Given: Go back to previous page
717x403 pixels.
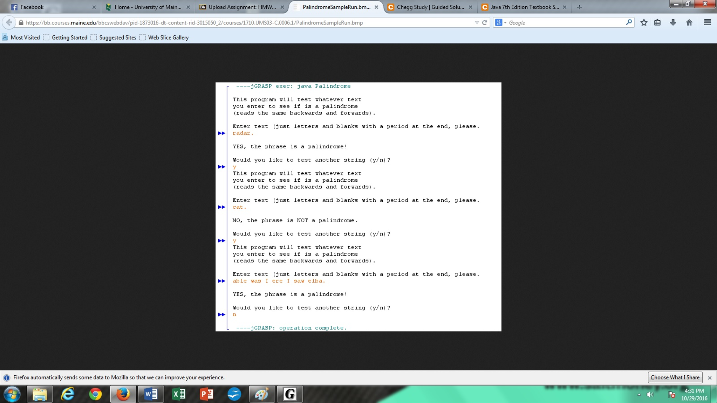Looking at the screenshot, I should [x=9, y=22].
